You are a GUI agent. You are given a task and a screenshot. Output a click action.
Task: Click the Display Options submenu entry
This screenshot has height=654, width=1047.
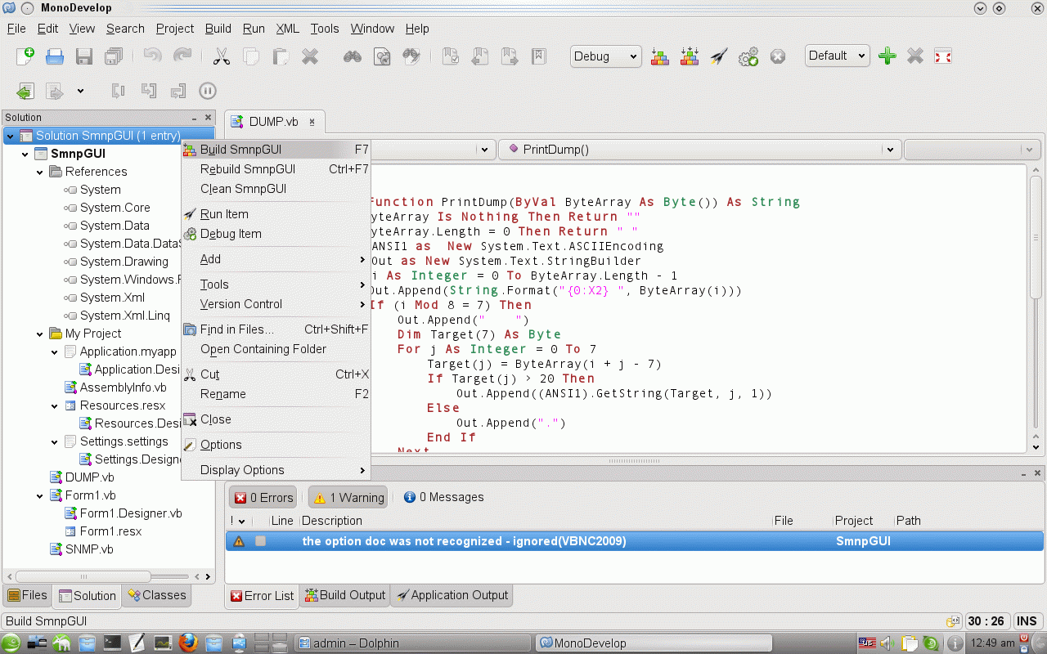276,470
